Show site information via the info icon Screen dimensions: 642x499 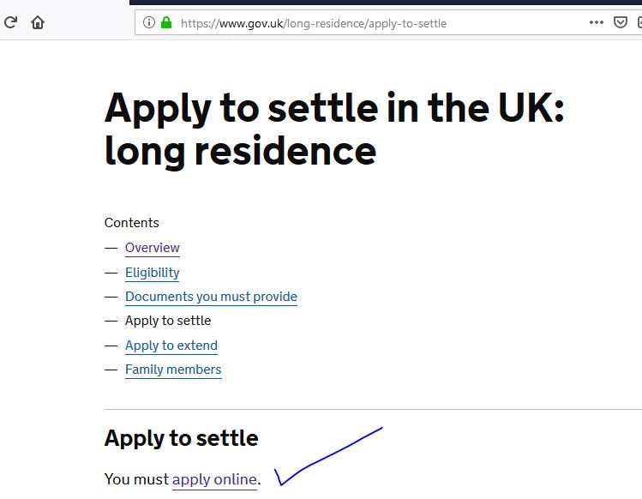tap(149, 23)
